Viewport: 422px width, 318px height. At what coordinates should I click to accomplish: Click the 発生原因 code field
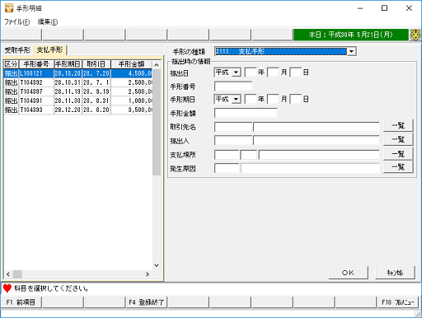click(227, 168)
